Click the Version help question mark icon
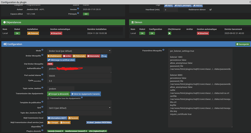Viewport: 251px width, 133px height. coord(78,9)
